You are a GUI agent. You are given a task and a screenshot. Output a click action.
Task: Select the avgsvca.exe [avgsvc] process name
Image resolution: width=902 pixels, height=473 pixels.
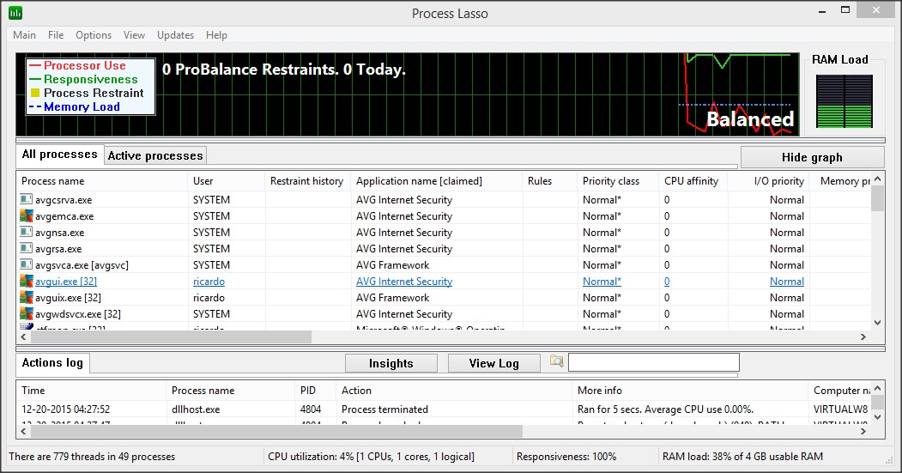82,264
